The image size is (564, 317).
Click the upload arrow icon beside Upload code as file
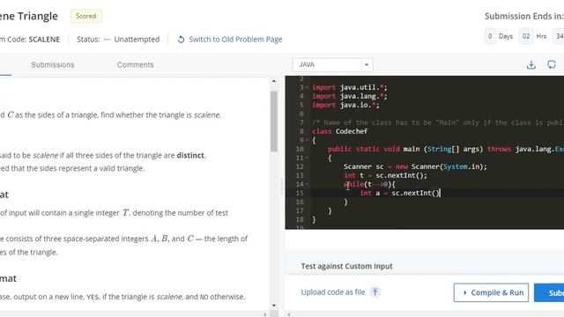click(x=375, y=292)
